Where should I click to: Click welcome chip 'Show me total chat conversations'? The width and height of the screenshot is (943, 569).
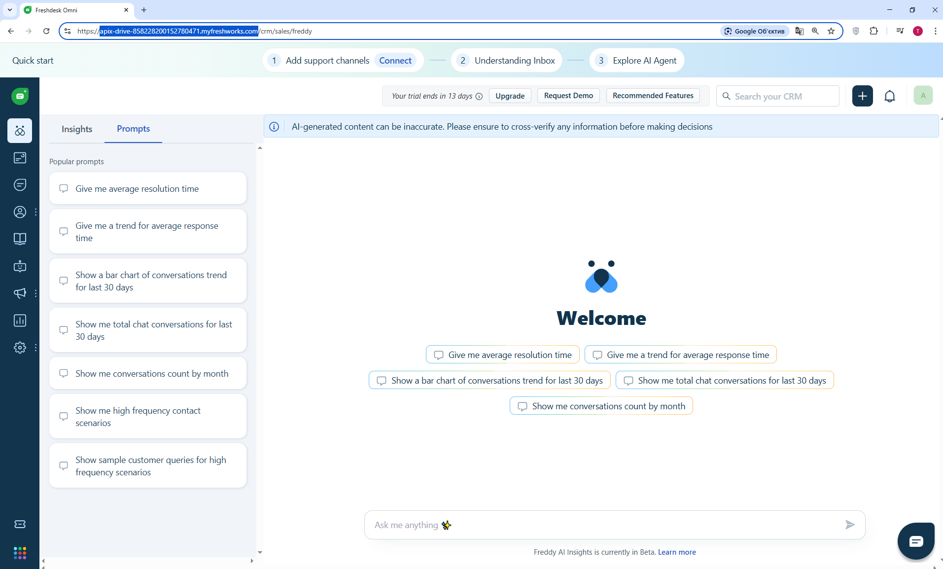coord(725,380)
